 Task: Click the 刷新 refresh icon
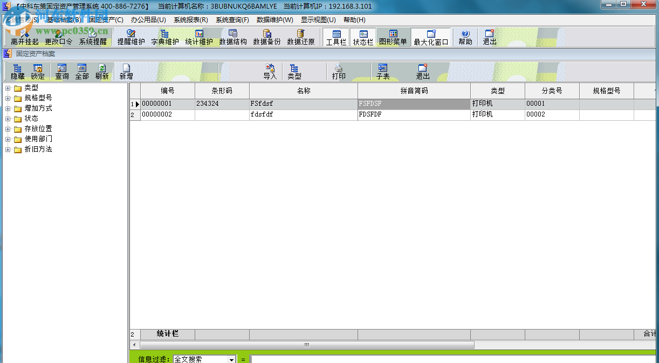point(102,72)
